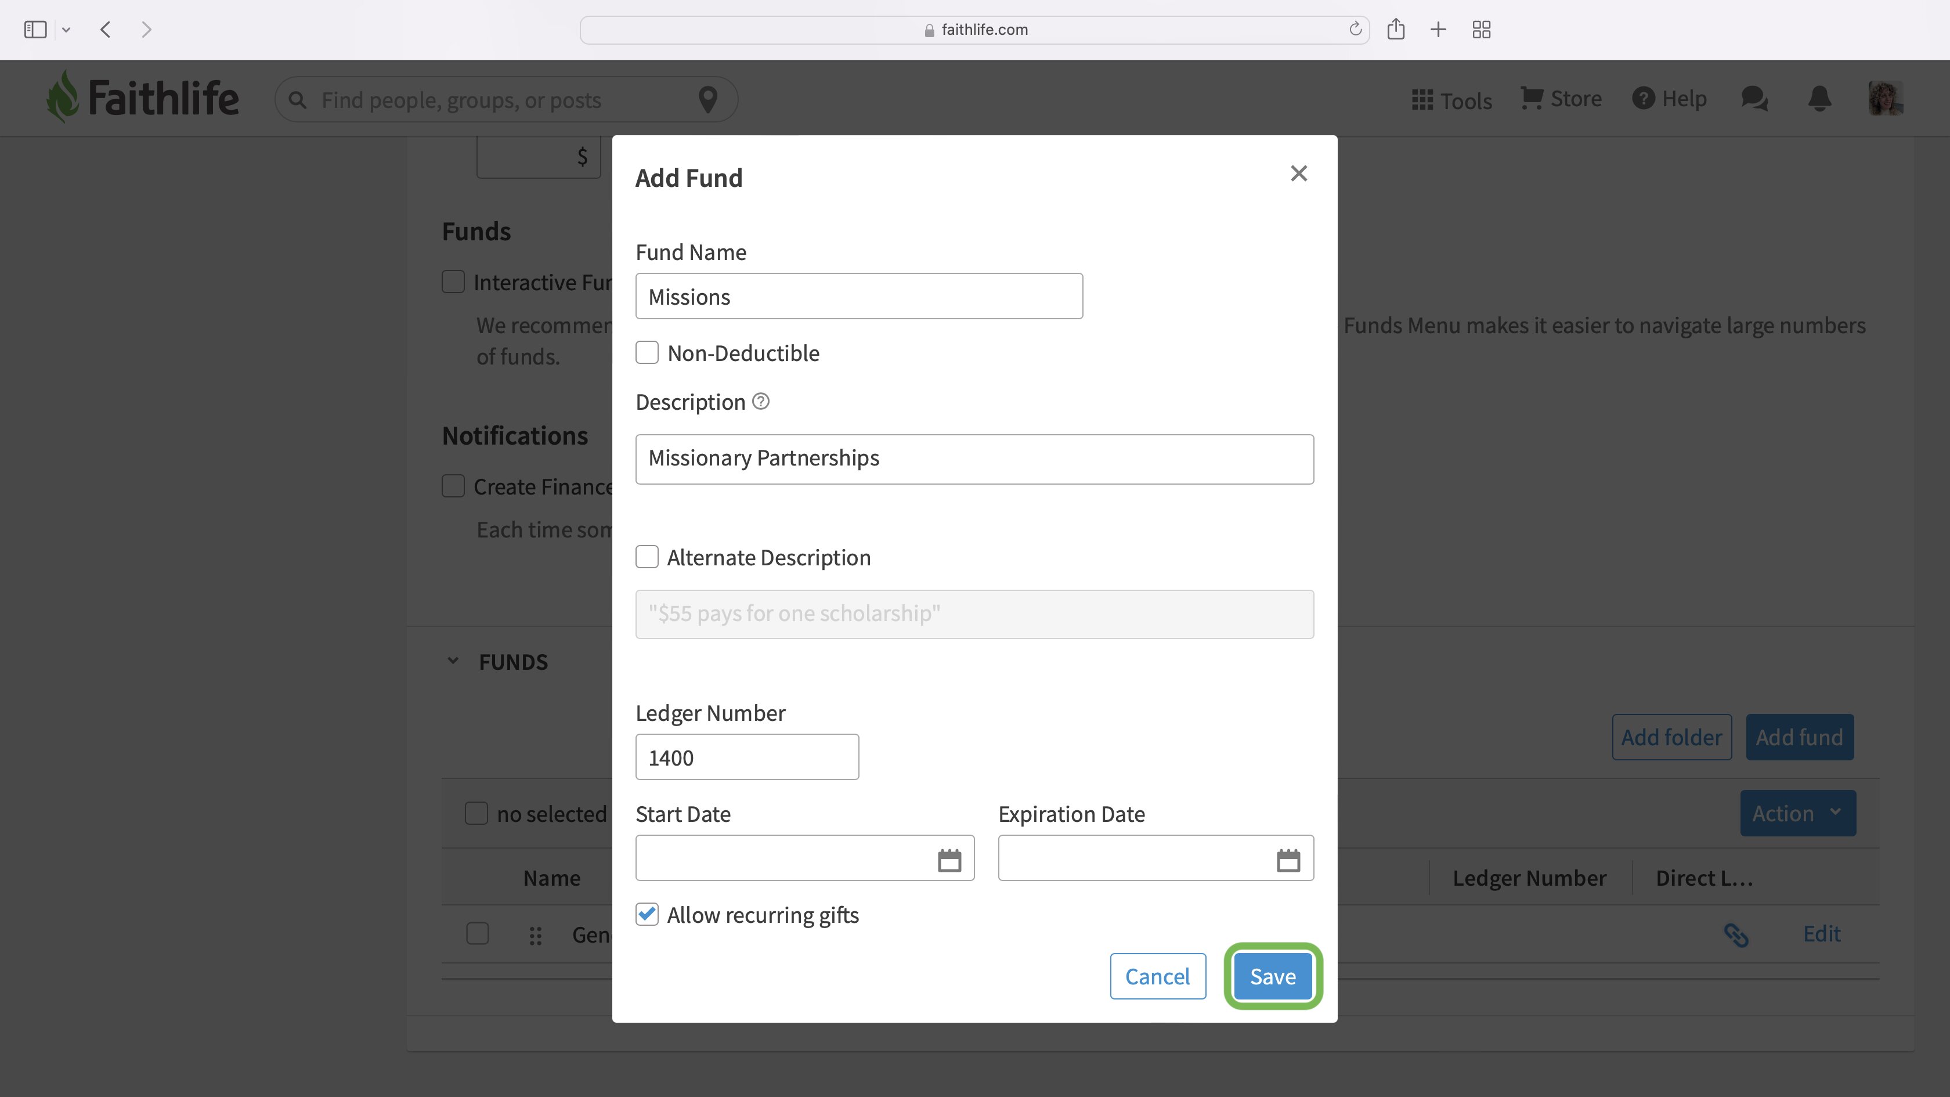Click the Faithlife logo
The width and height of the screenshot is (1950, 1097).
pyautogui.click(x=142, y=98)
